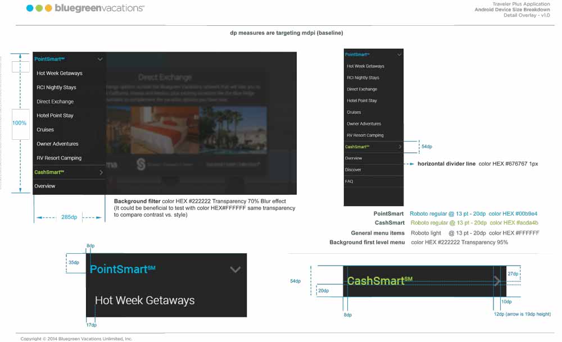Collapse PointSmart chevron in the small menu mockup

coord(399,54)
